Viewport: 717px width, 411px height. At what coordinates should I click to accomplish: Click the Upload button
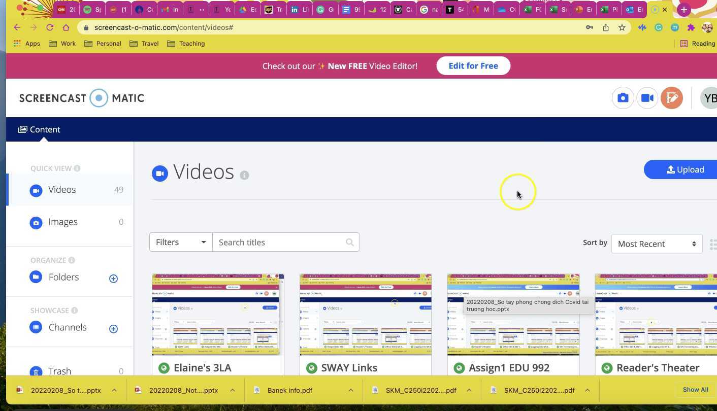point(681,169)
